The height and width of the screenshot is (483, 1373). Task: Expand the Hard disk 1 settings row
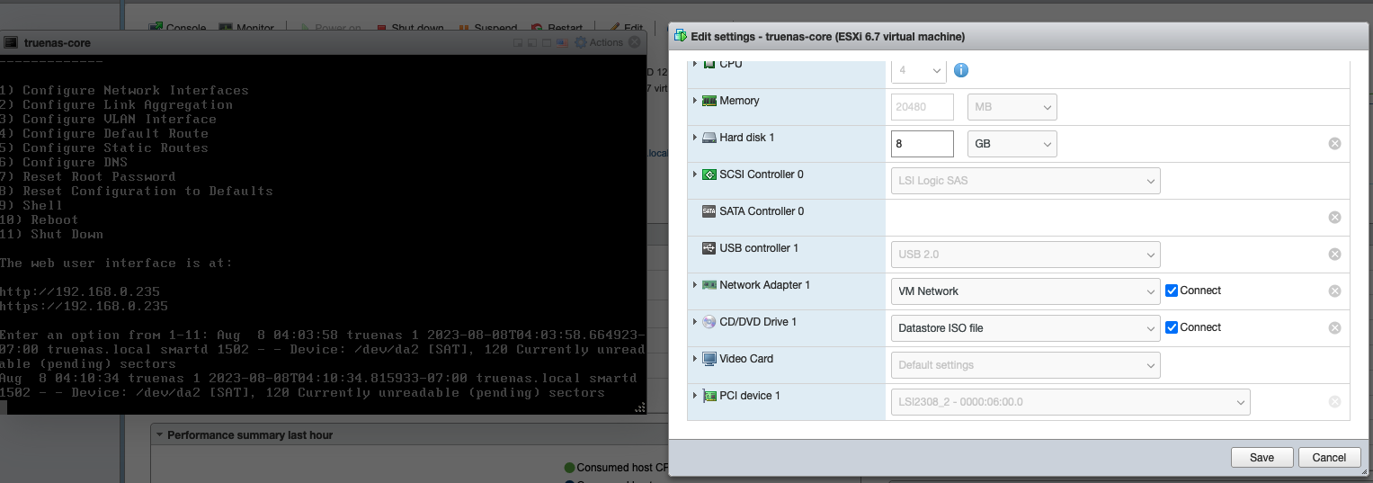[x=695, y=138]
